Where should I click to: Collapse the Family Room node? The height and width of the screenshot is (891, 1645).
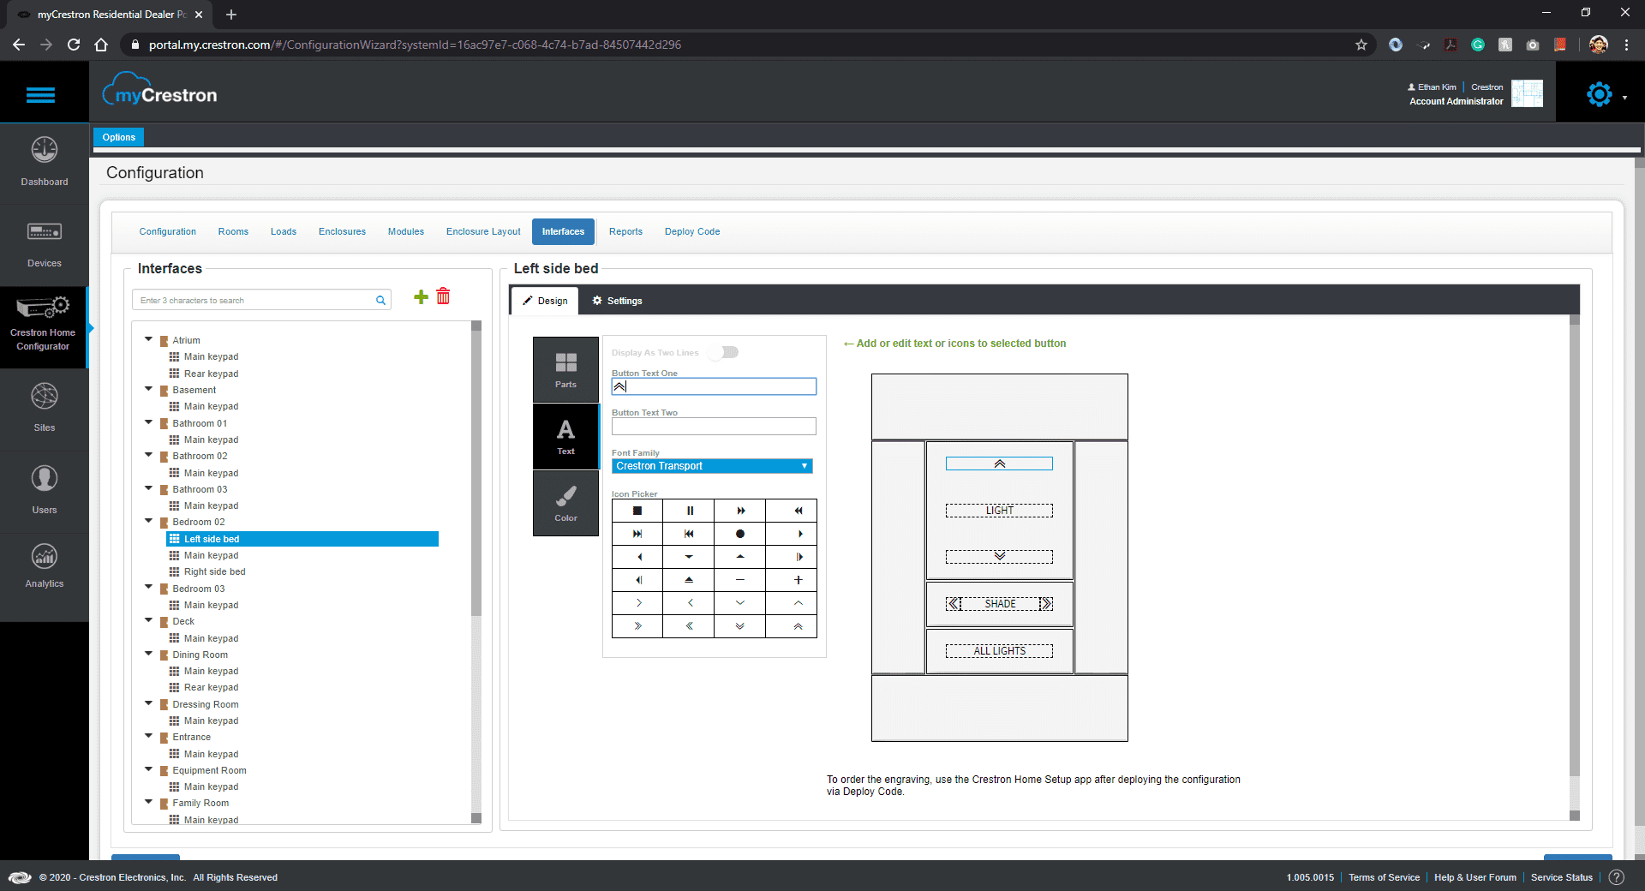(148, 802)
